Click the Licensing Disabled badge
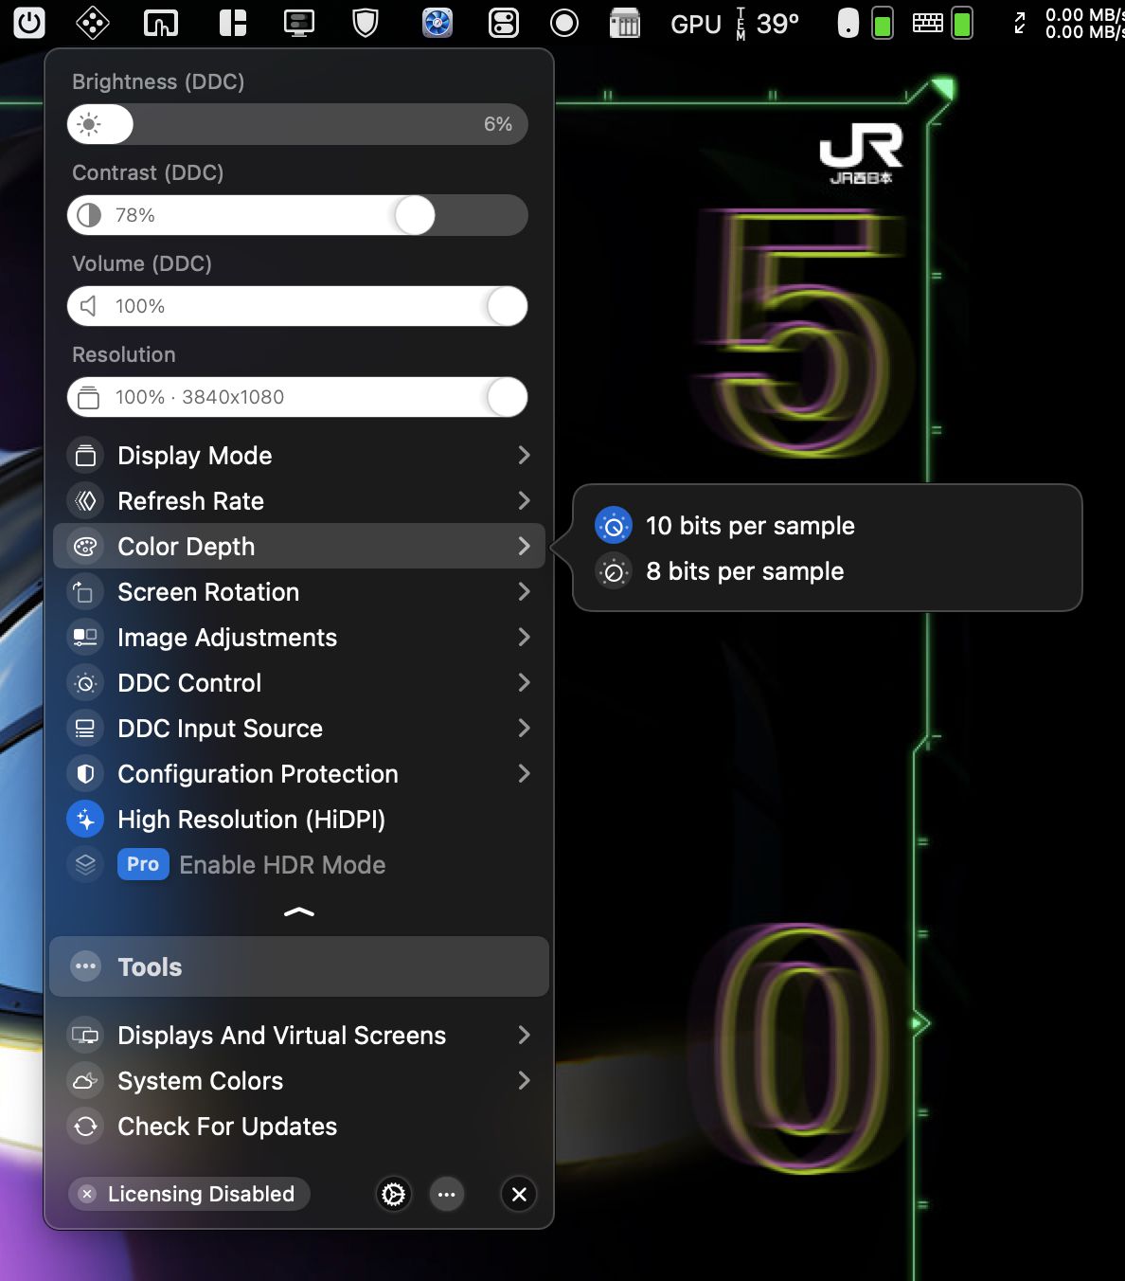 click(189, 1194)
